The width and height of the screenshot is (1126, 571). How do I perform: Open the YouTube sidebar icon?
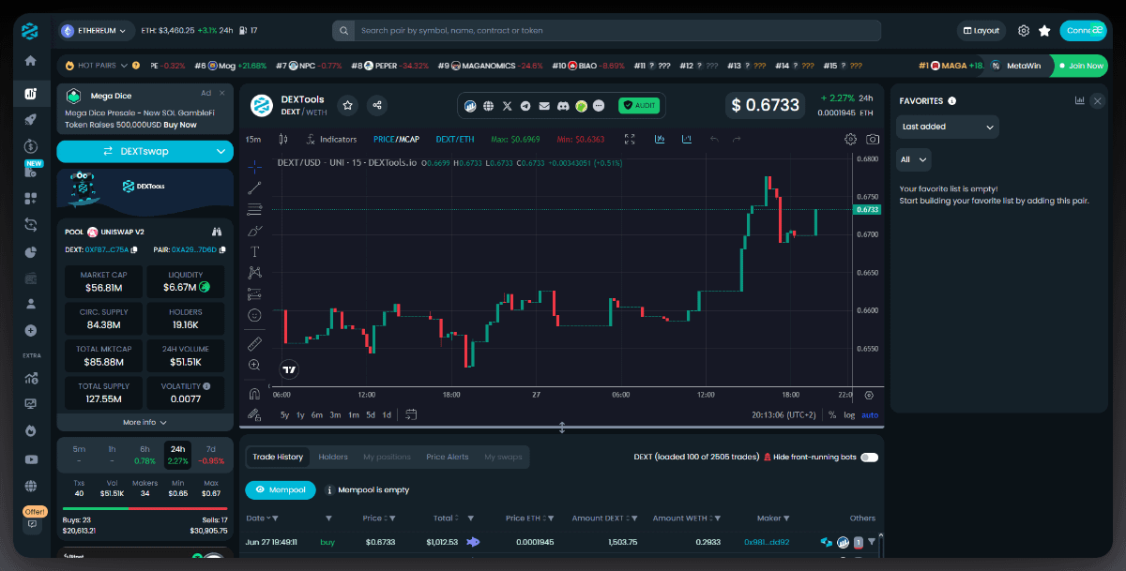click(x=31, y=459)
